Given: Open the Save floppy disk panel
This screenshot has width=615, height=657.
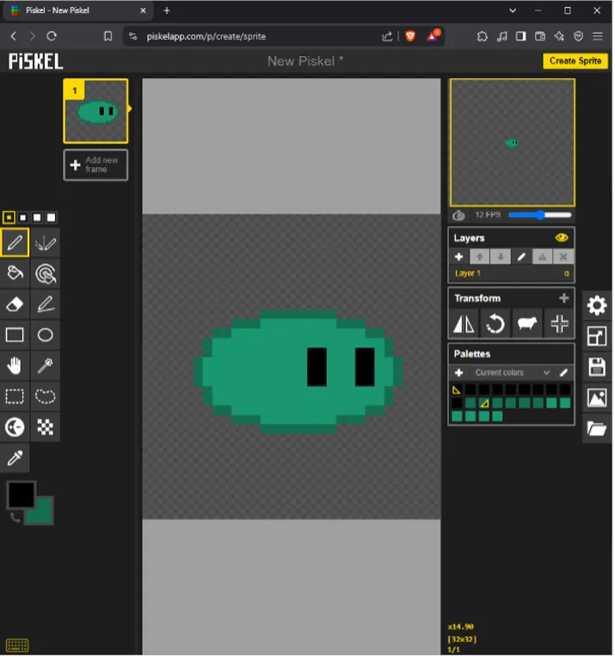Looking at the screenshot, I should click(599, 369).
